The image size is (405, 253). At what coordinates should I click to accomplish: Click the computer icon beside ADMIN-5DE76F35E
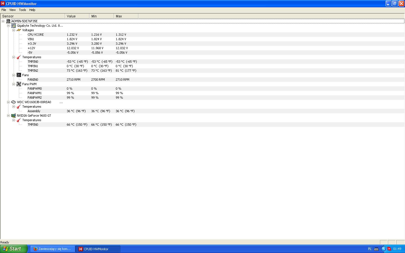(8, 21)
